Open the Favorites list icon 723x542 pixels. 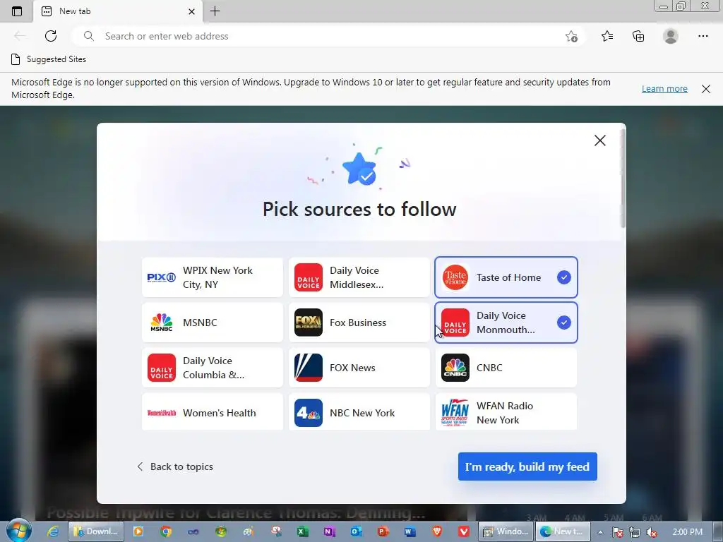[607, 36]
